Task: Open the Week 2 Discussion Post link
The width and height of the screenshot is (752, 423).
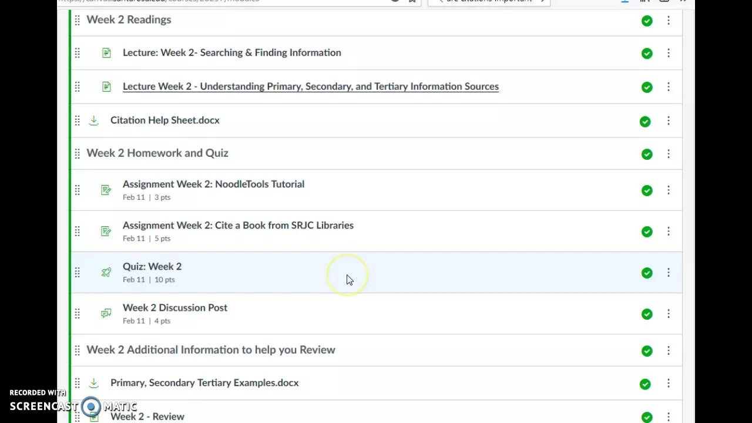Action: tap(174, 307)
